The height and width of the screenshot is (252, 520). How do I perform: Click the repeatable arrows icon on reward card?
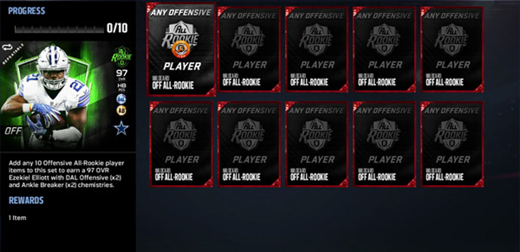(7, 48)
